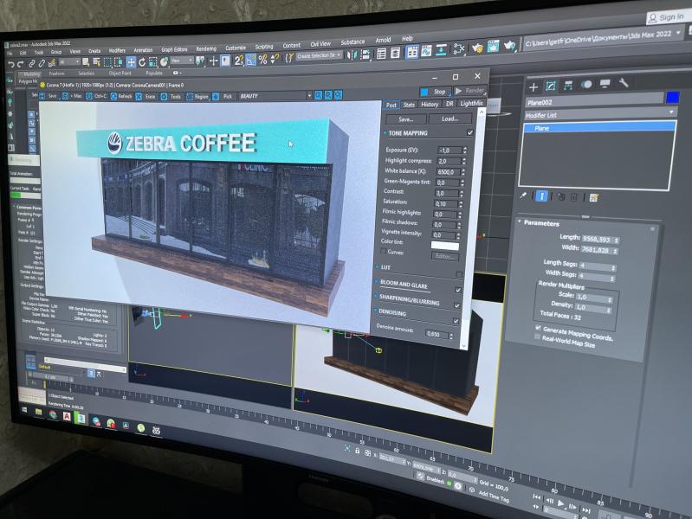The height and width of the screenshot is (519, 692).
Task: Open Render Setup teapot icon
Action: 477,48
